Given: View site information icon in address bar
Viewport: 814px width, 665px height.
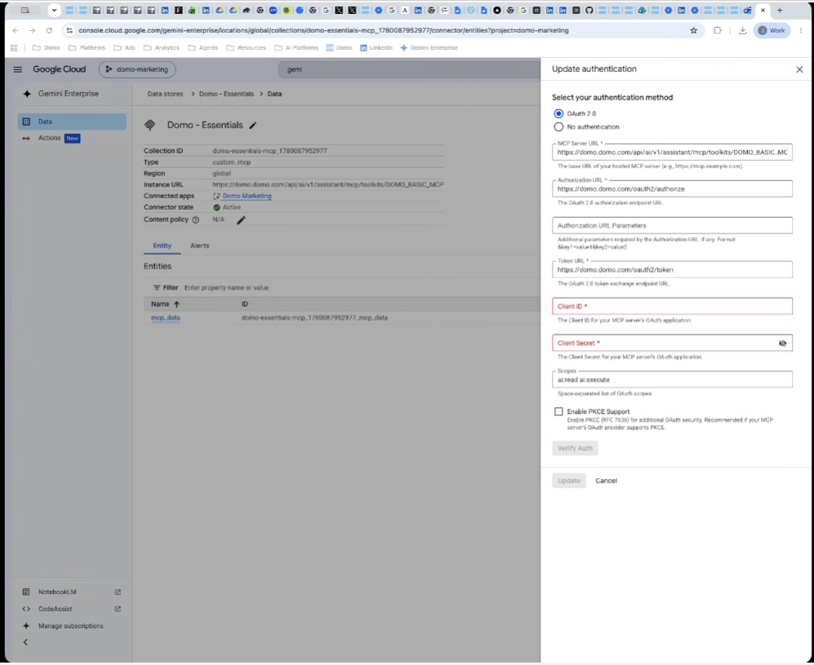Looking at the screenshot, I should tap(69, 31).
